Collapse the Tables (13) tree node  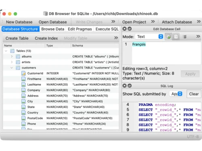(x=6, y=51)
